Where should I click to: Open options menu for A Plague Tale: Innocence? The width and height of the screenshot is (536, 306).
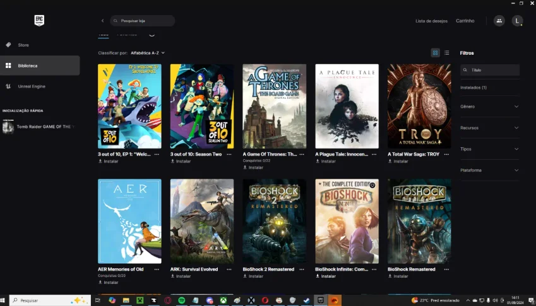pos(374,154)
